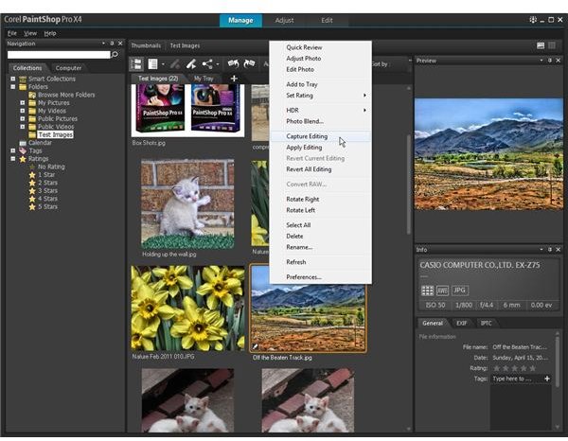
Task: Toggle the Navigation palette button in organizer toolbar
Action: 137,64
